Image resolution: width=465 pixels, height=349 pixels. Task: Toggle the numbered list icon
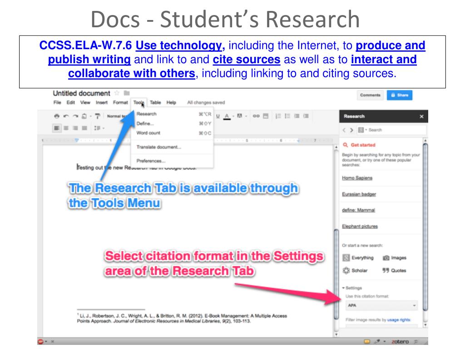278,116
